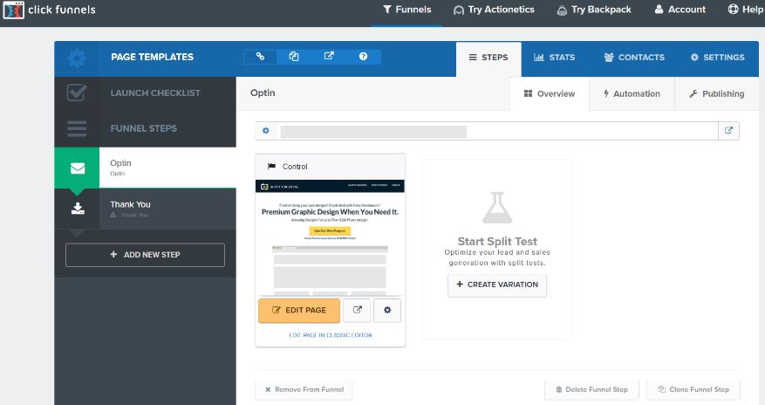Switch to the Steps tab

tap(488, 58)
